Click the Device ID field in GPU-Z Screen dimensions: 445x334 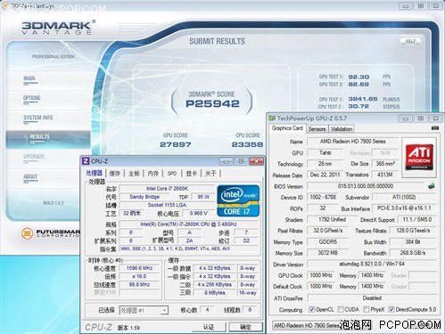pyautogui.click(x=323, y=197)
